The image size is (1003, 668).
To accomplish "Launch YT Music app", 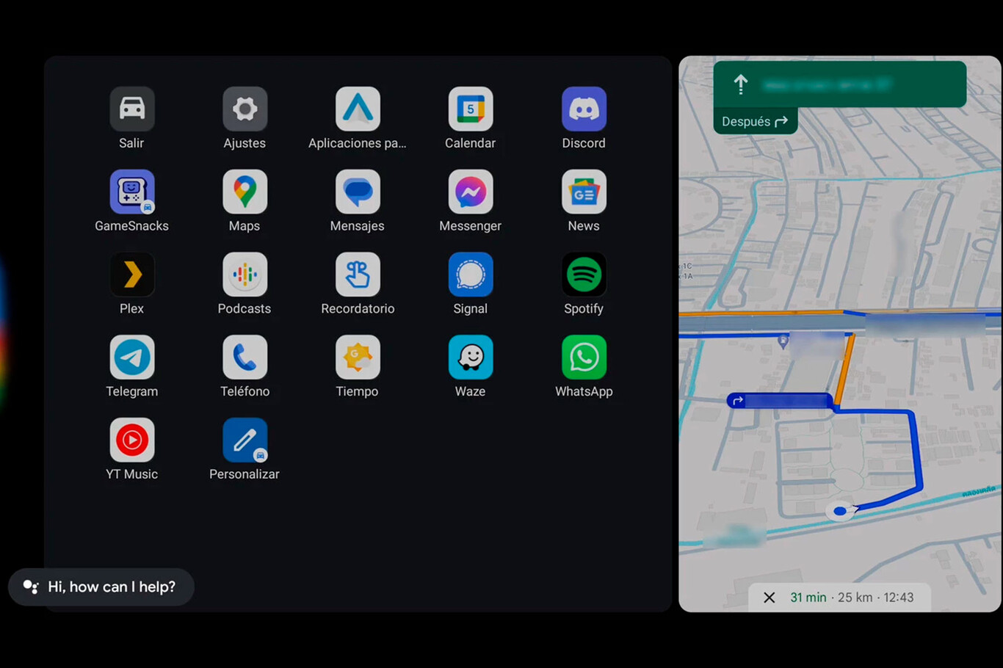I will 132,440.
